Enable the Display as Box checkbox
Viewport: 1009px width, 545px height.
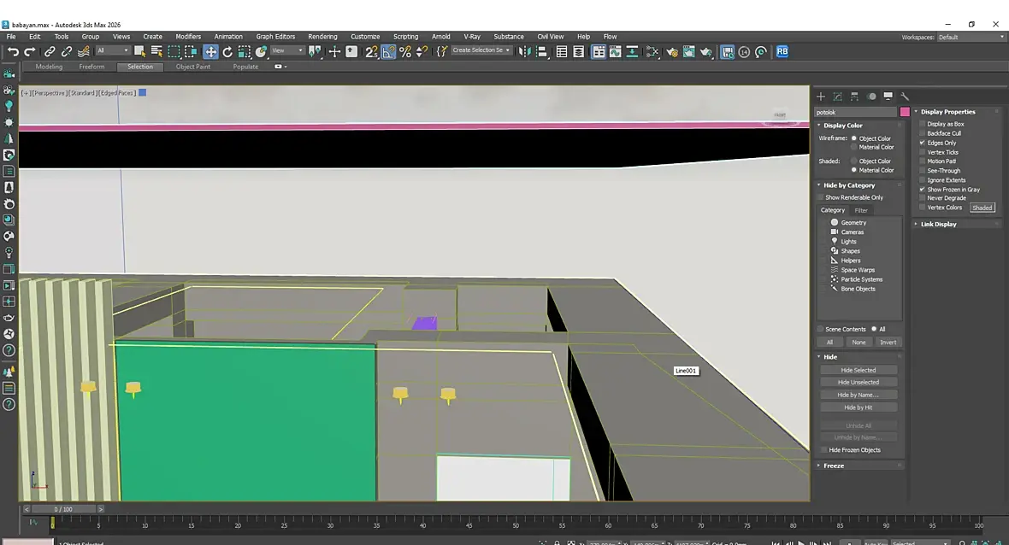point(923,124)
